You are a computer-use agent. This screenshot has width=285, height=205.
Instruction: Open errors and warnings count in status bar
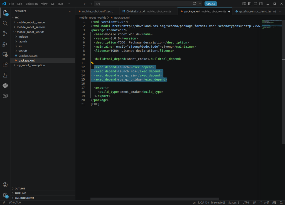click(15, 202)
